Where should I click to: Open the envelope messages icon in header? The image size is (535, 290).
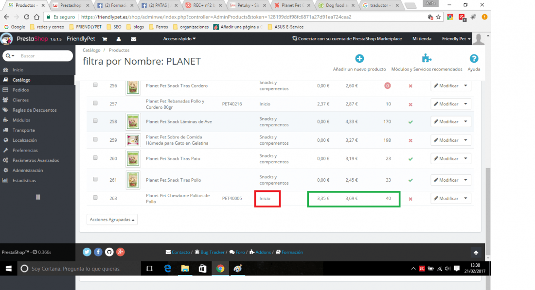(133, 39)
